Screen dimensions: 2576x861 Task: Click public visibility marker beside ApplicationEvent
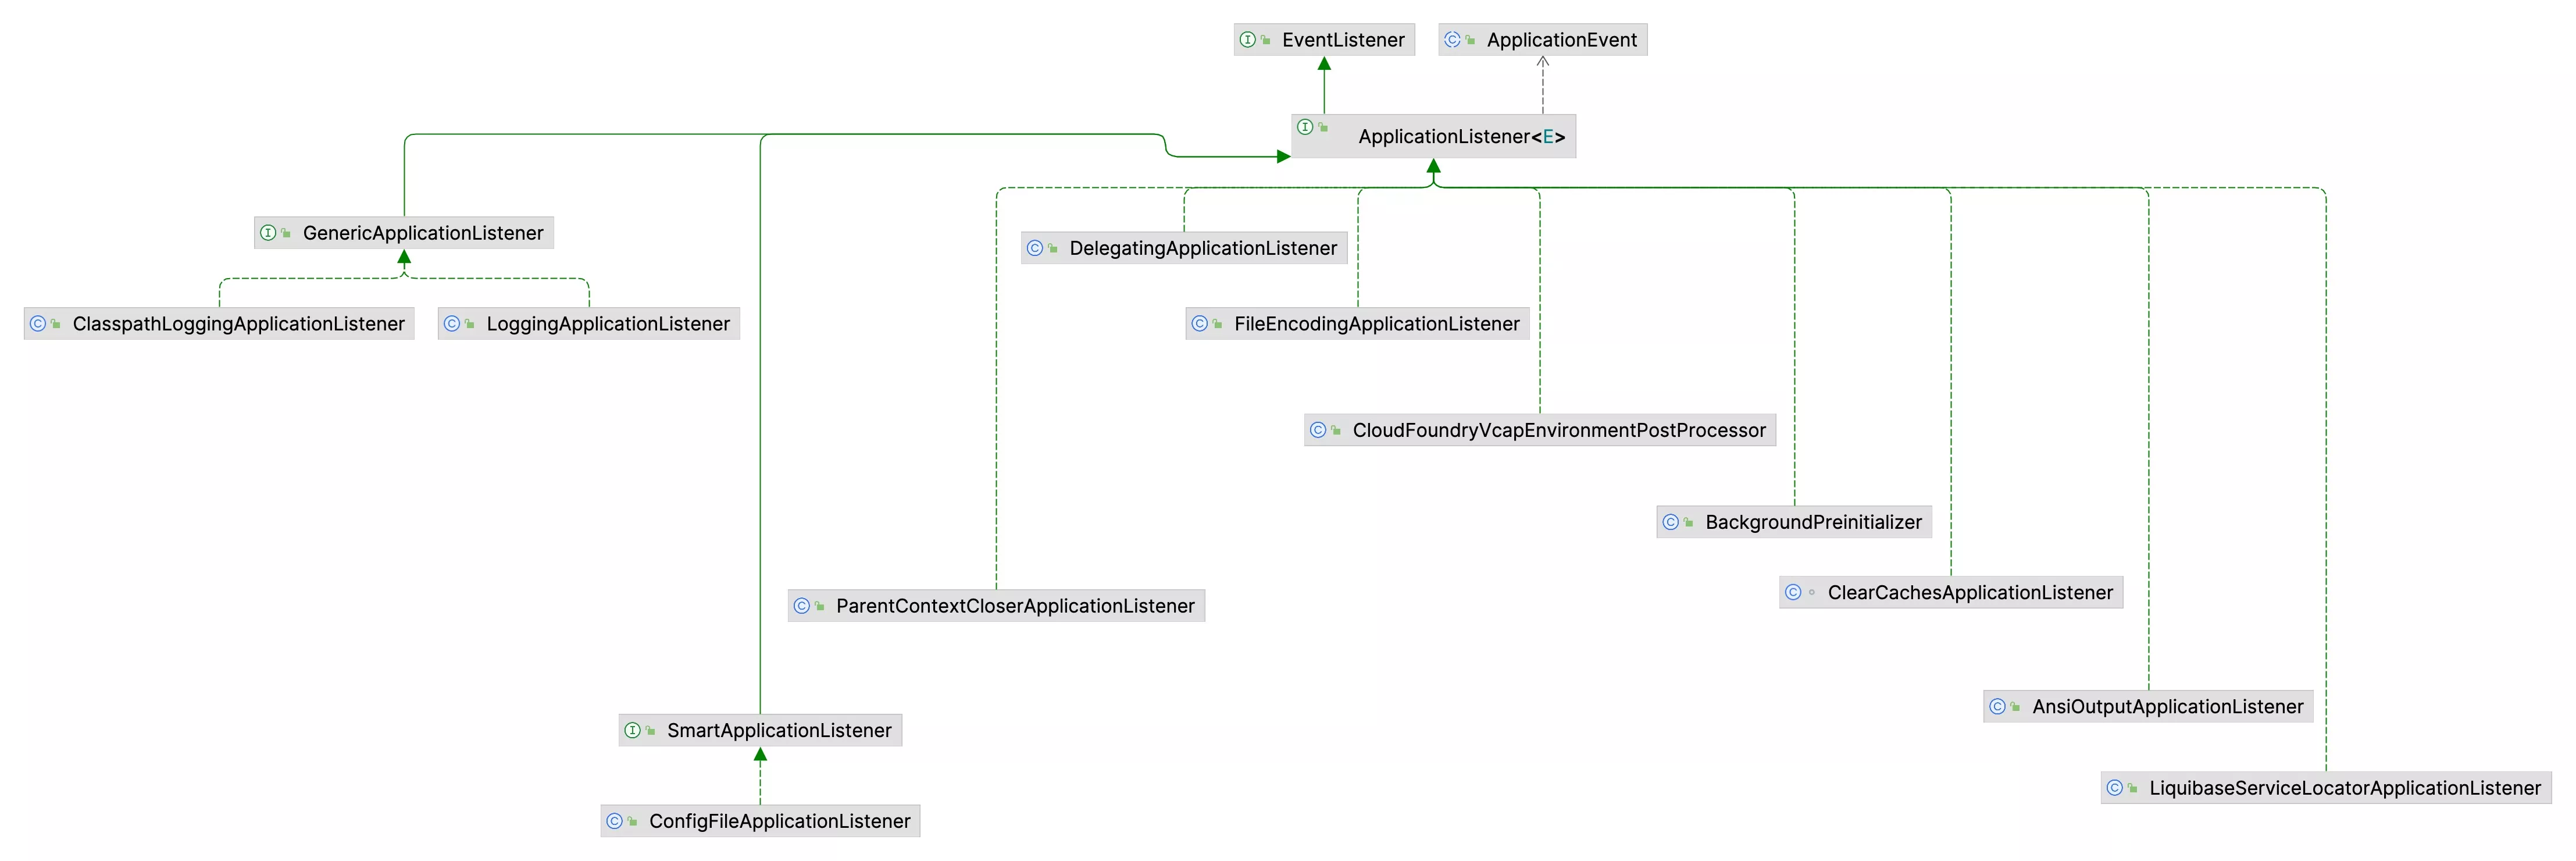point(1470,40)
